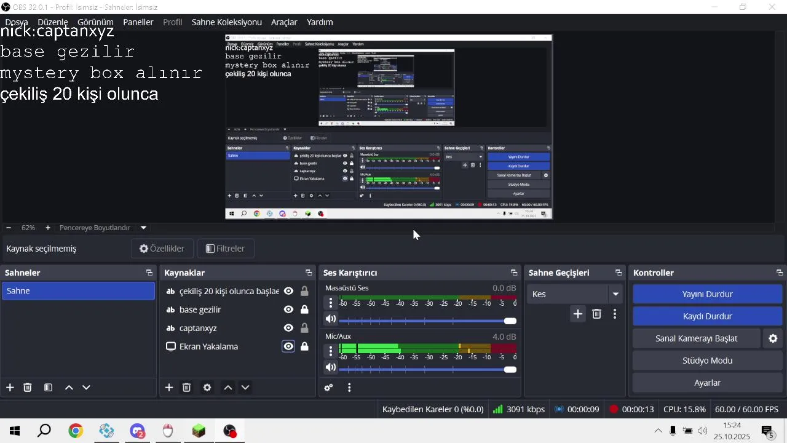Image resolution: width=787 pixels, height=443 pixels.
Task: Open scene filters icon in Sahneler panel
Action: pos(48,388)
